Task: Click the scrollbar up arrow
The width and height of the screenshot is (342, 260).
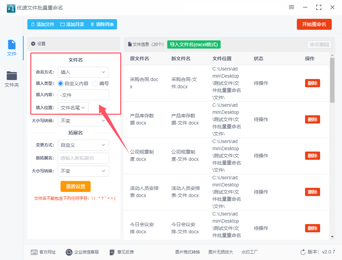Action: [x=332, y=55]
